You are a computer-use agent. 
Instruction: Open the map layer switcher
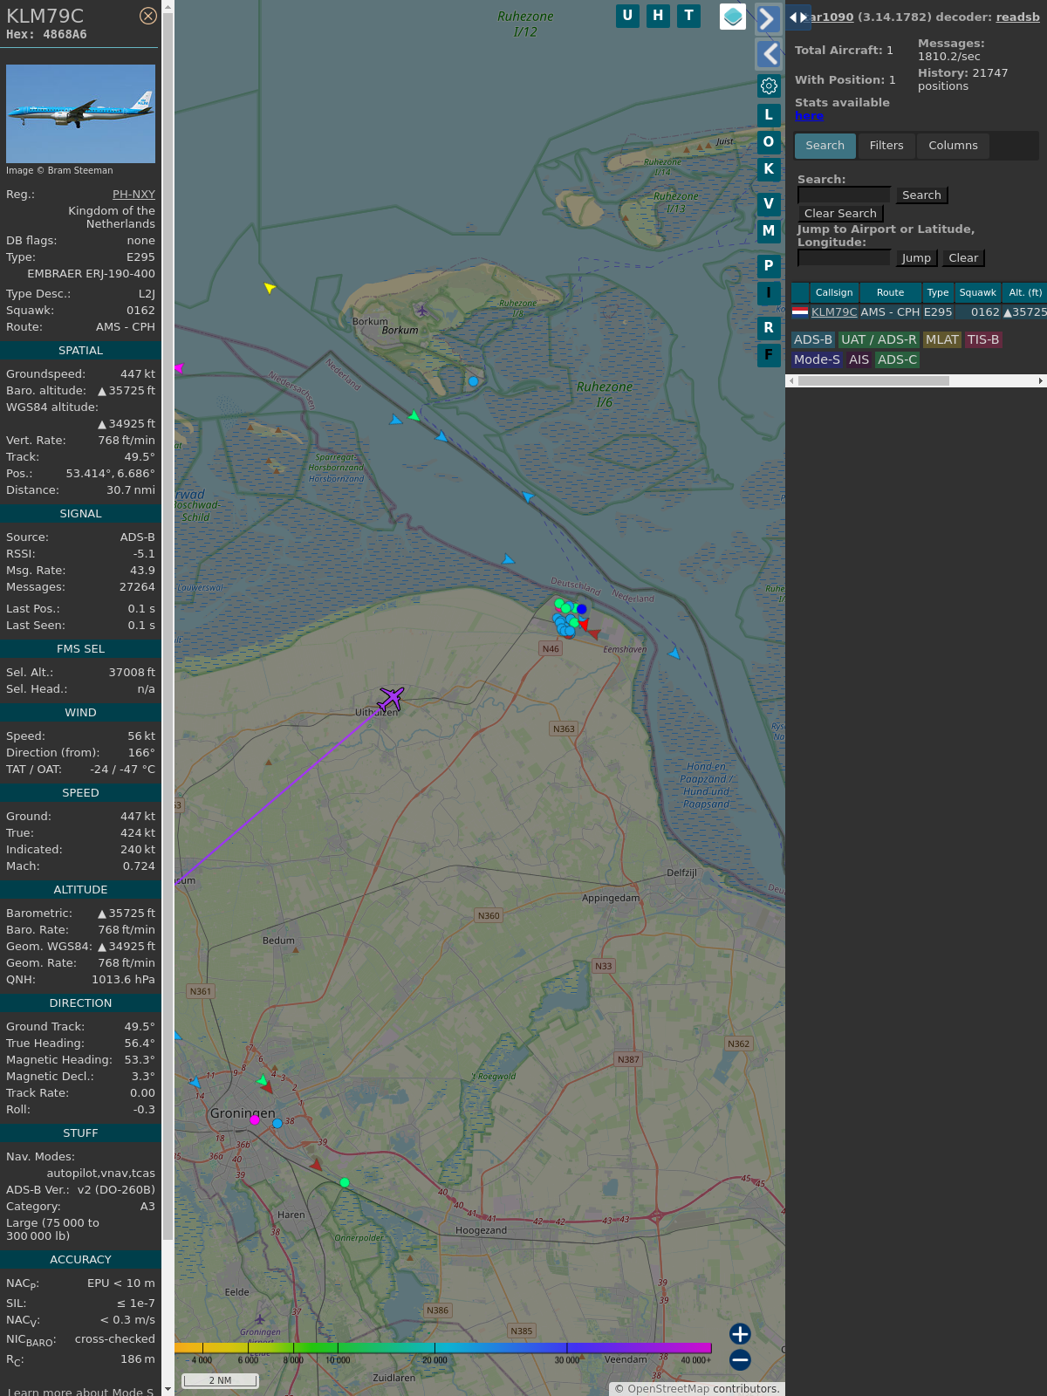point(733,17)
